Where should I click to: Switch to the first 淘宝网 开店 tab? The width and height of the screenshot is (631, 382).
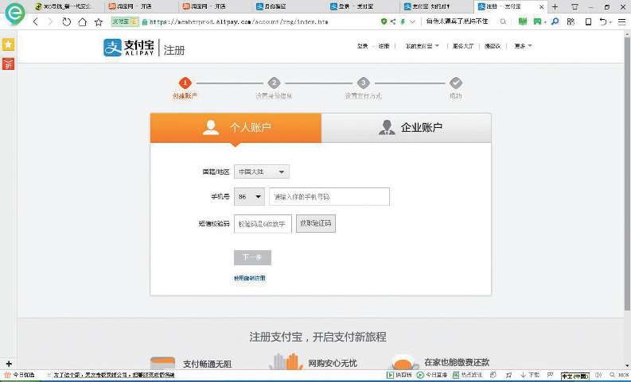142,6
